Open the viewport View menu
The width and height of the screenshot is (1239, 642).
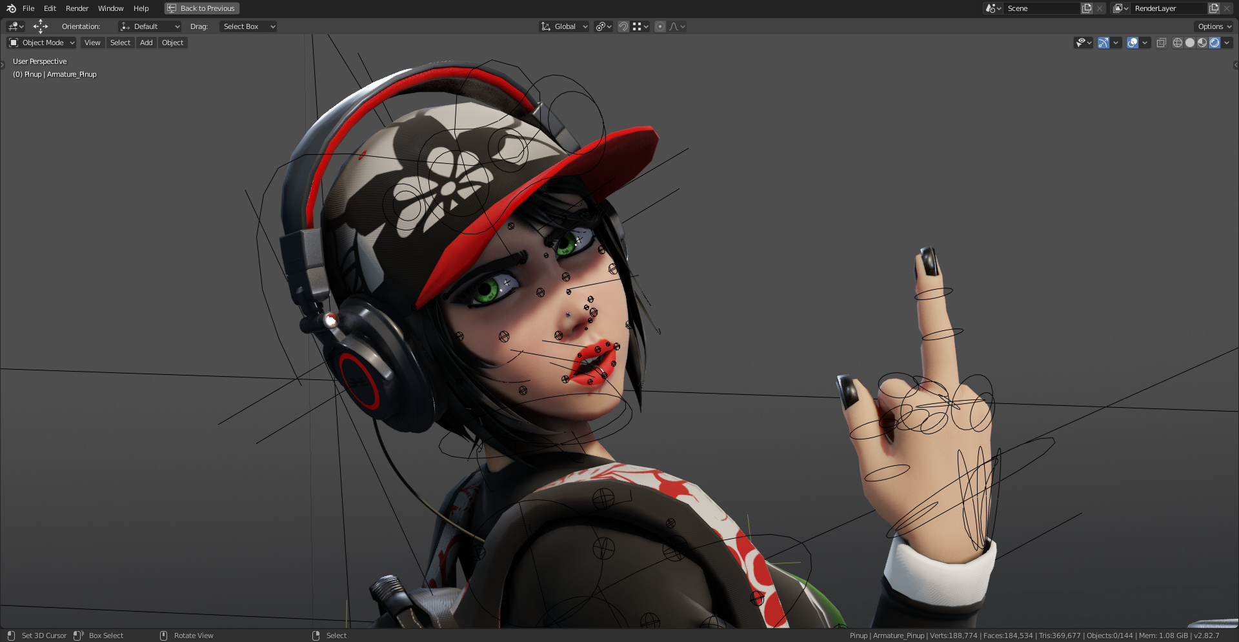92,43
